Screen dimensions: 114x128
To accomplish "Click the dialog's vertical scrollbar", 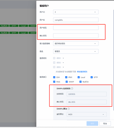I will [x=113, y=60].
